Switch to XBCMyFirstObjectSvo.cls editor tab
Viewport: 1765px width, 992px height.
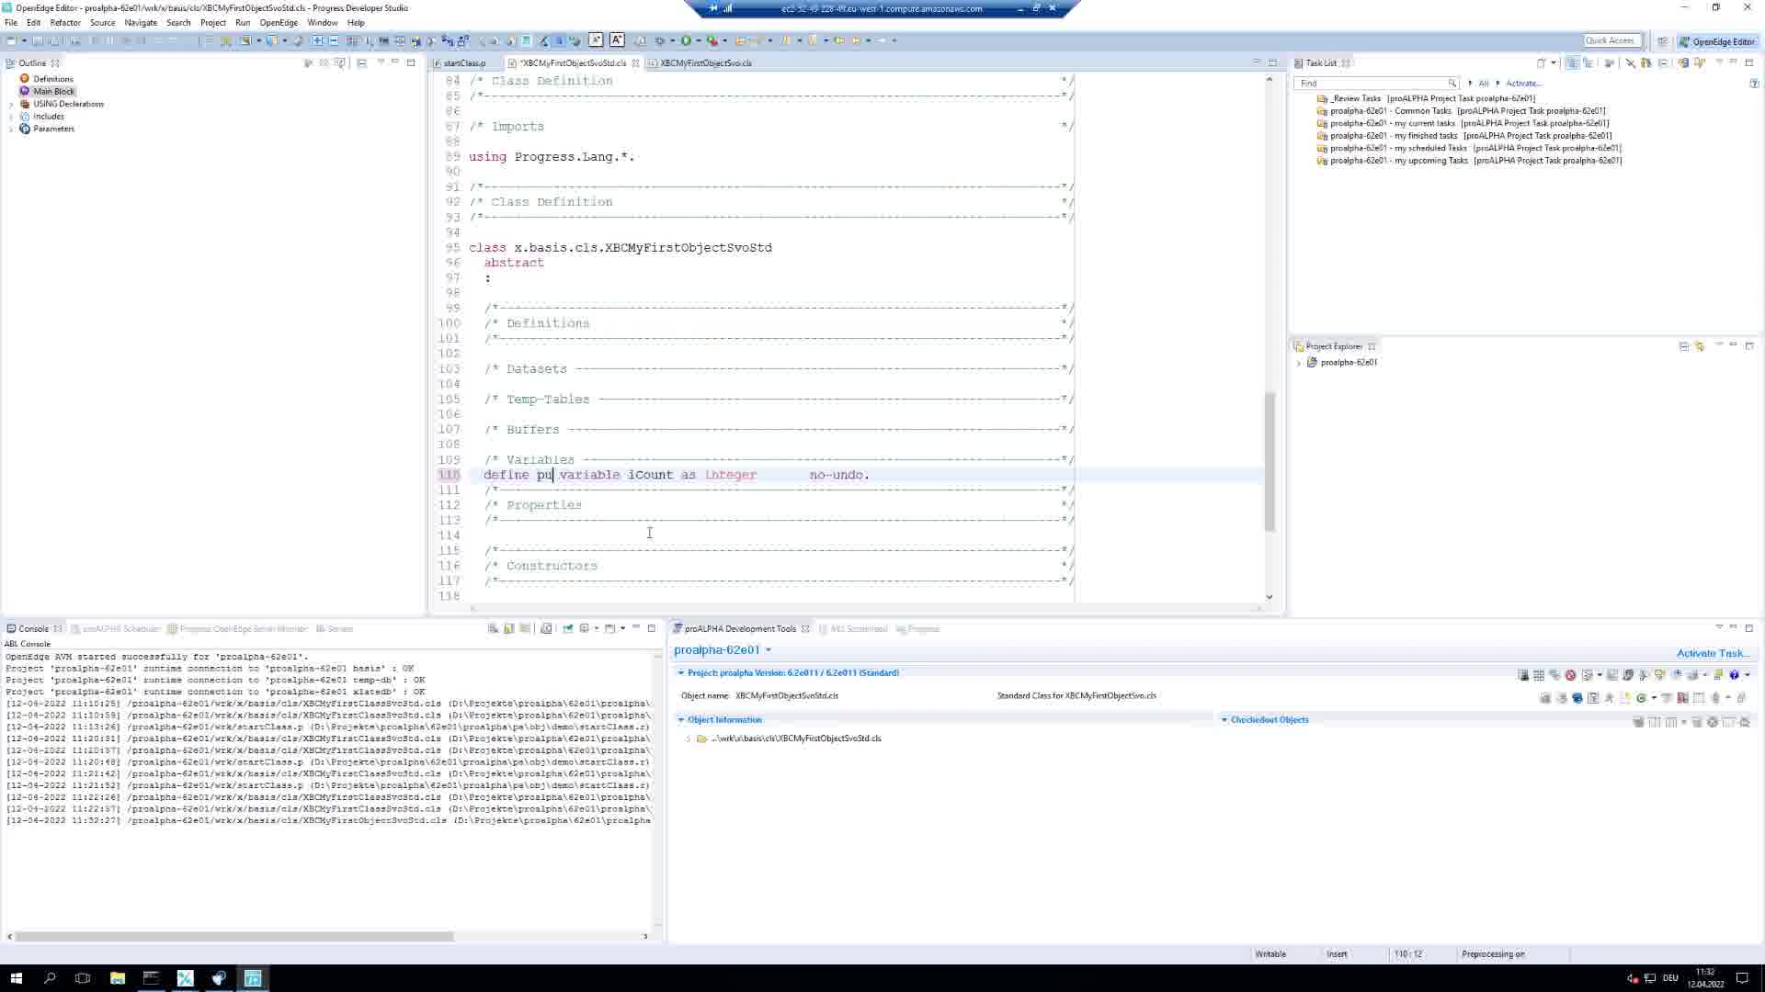coord(705,63)
